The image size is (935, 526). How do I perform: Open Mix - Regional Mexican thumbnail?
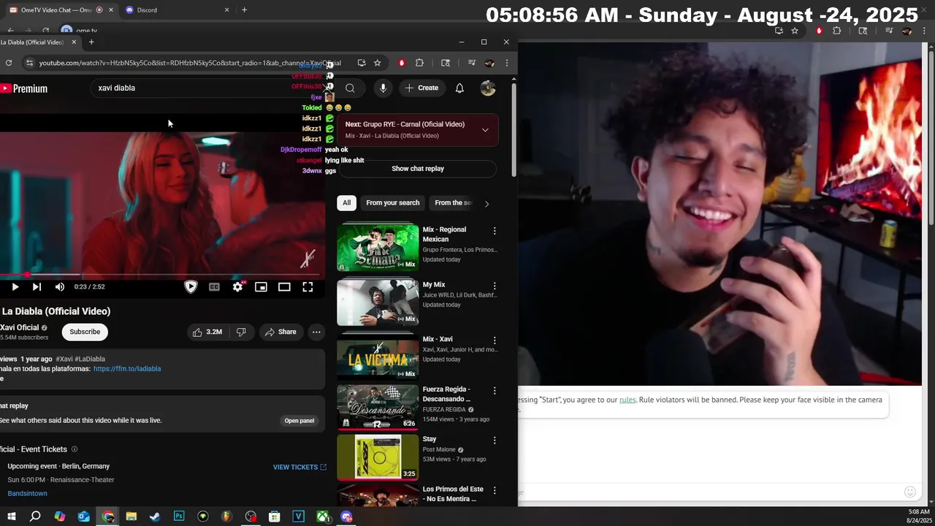tap(378, 247)
